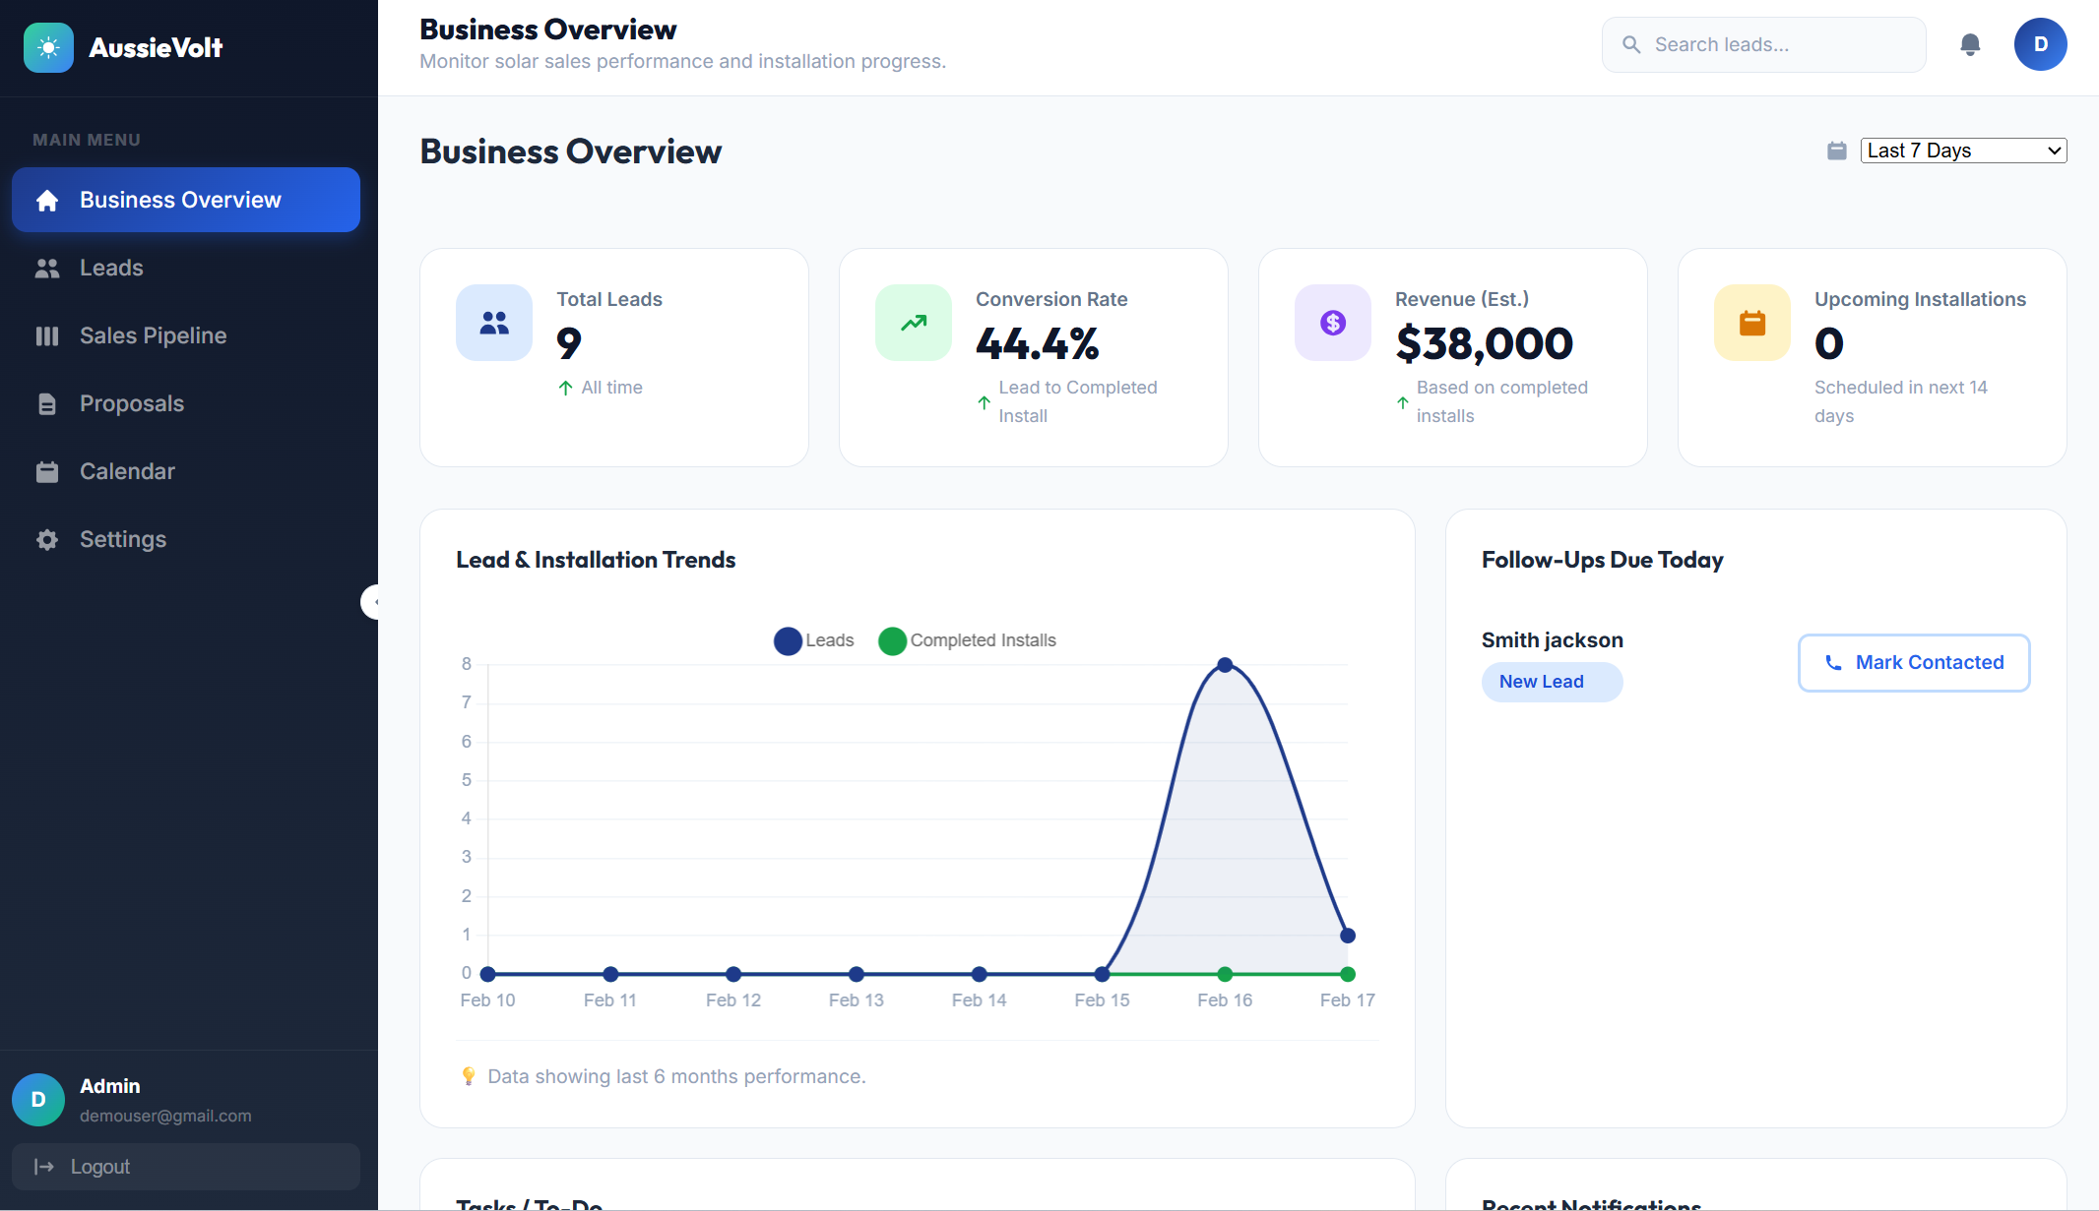Open the Last 7 Days dropdown

pos(1963,150)
